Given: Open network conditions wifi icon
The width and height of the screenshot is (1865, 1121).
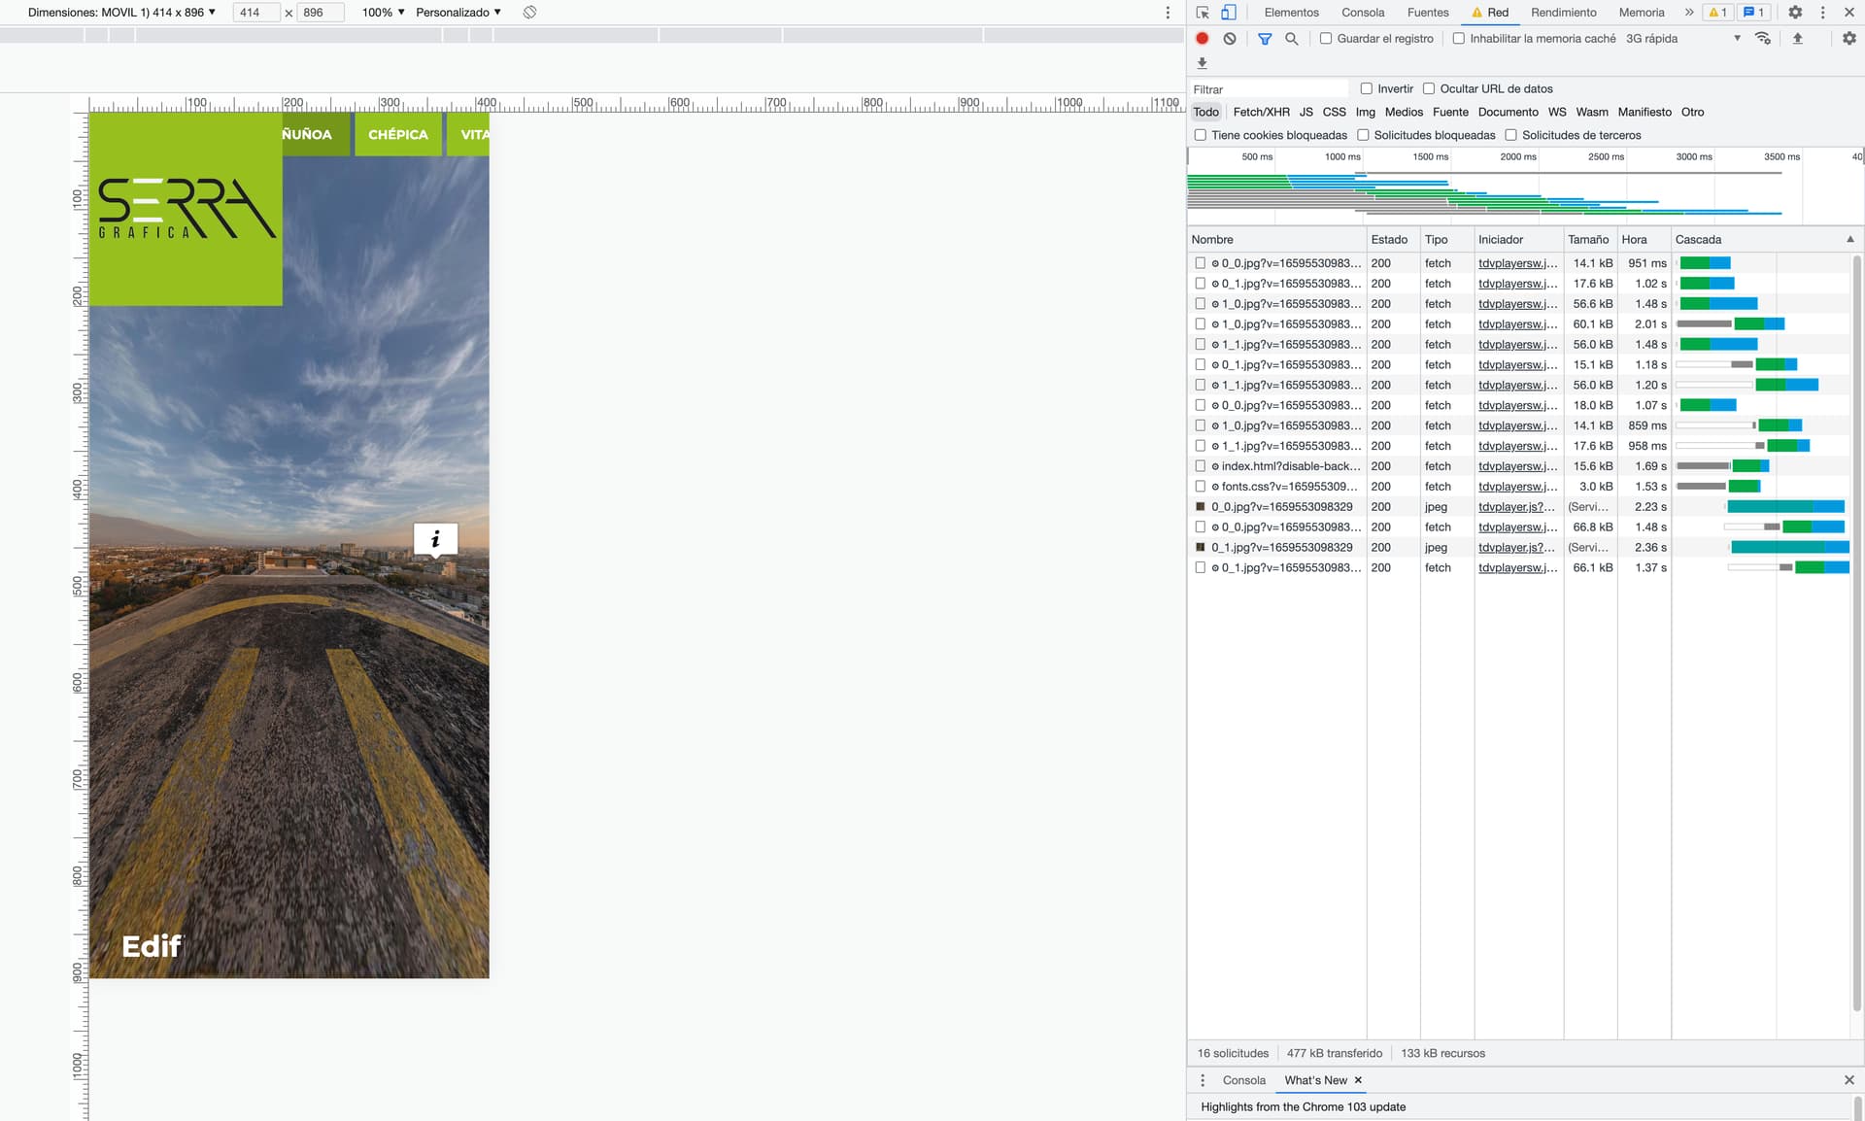Looking at the screenshot, I should [1762, 39].
